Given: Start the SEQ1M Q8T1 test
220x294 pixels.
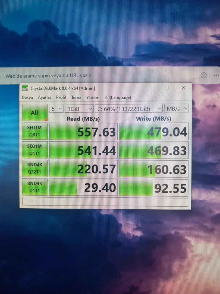Looking at the screenshot, I should pos(34,131).
